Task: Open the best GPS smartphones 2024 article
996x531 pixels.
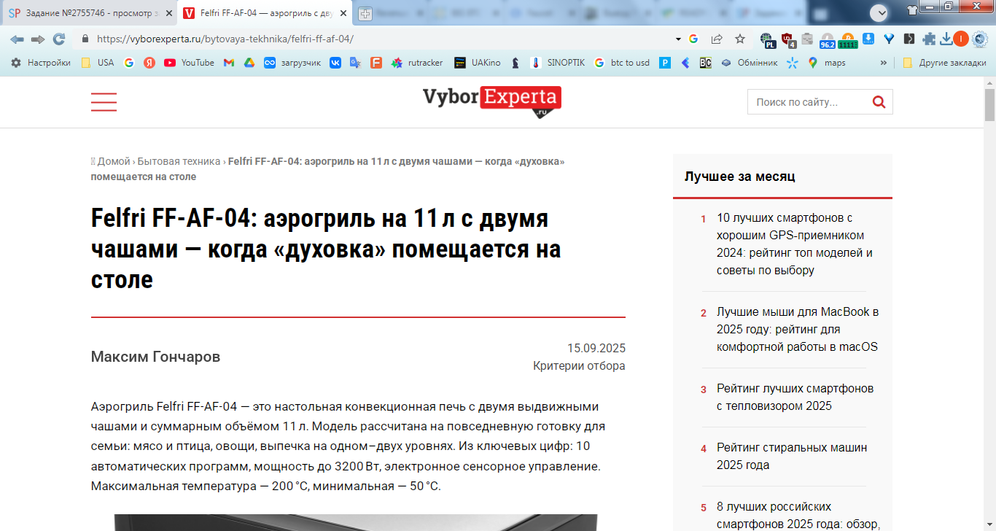Action: click(795, 244)
